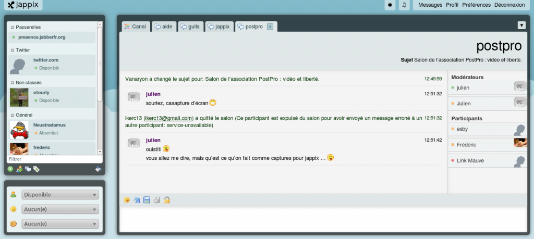The image size is (534, 239).
Task: Select participant esby
Action: pyautogui.click(x=488, y=129)
